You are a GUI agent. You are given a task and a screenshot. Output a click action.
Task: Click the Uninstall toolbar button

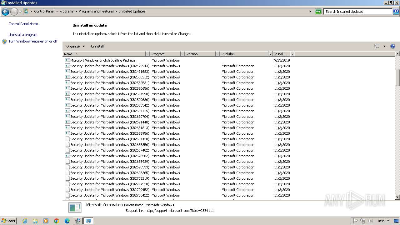(x=97, y=46)
